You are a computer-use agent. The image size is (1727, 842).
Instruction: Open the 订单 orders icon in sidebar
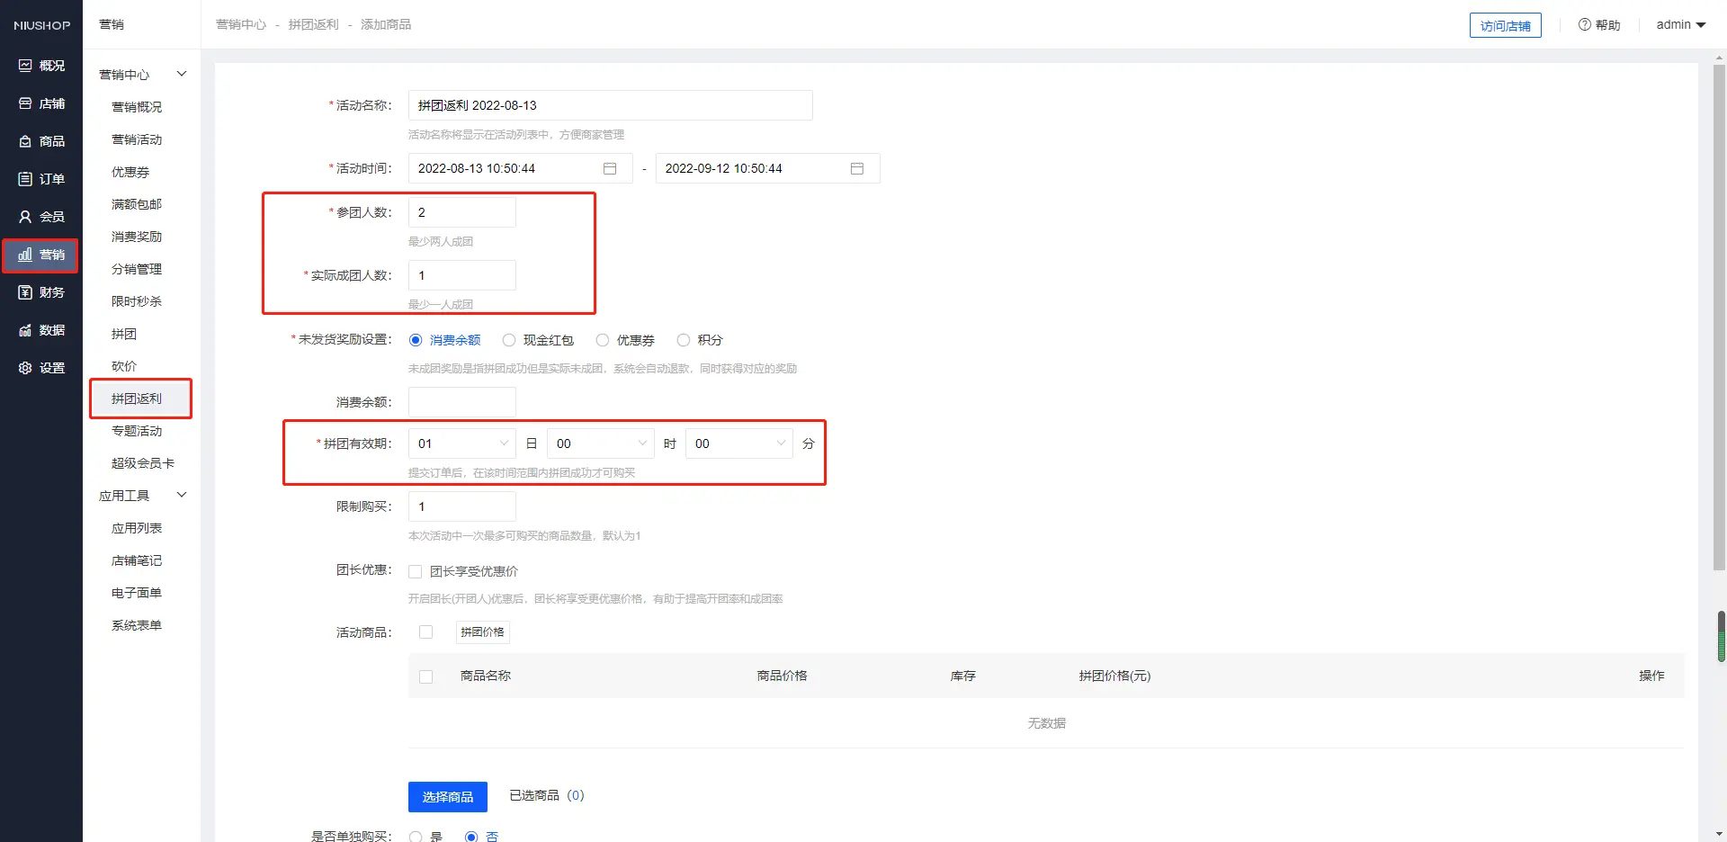[25, 179]
